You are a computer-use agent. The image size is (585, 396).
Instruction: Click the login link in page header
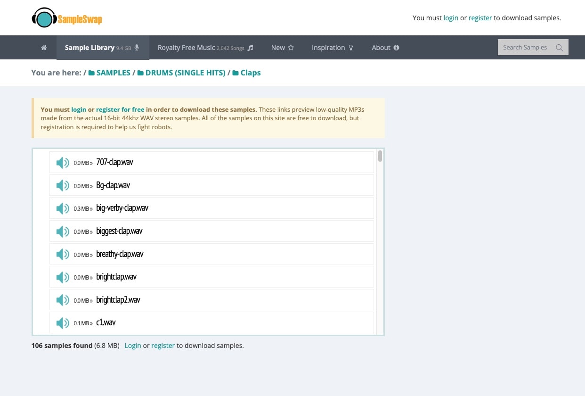pyautogui.click(x=451, y=18)
